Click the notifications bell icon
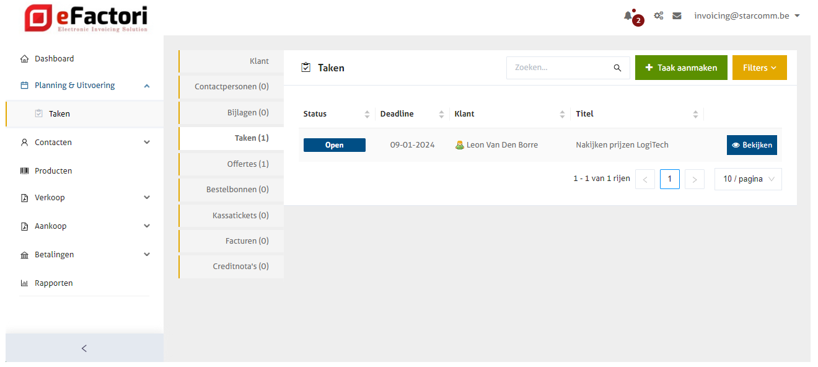Image resolution: width=818 pixels, height=367 pixels. (x=628, y=16)
